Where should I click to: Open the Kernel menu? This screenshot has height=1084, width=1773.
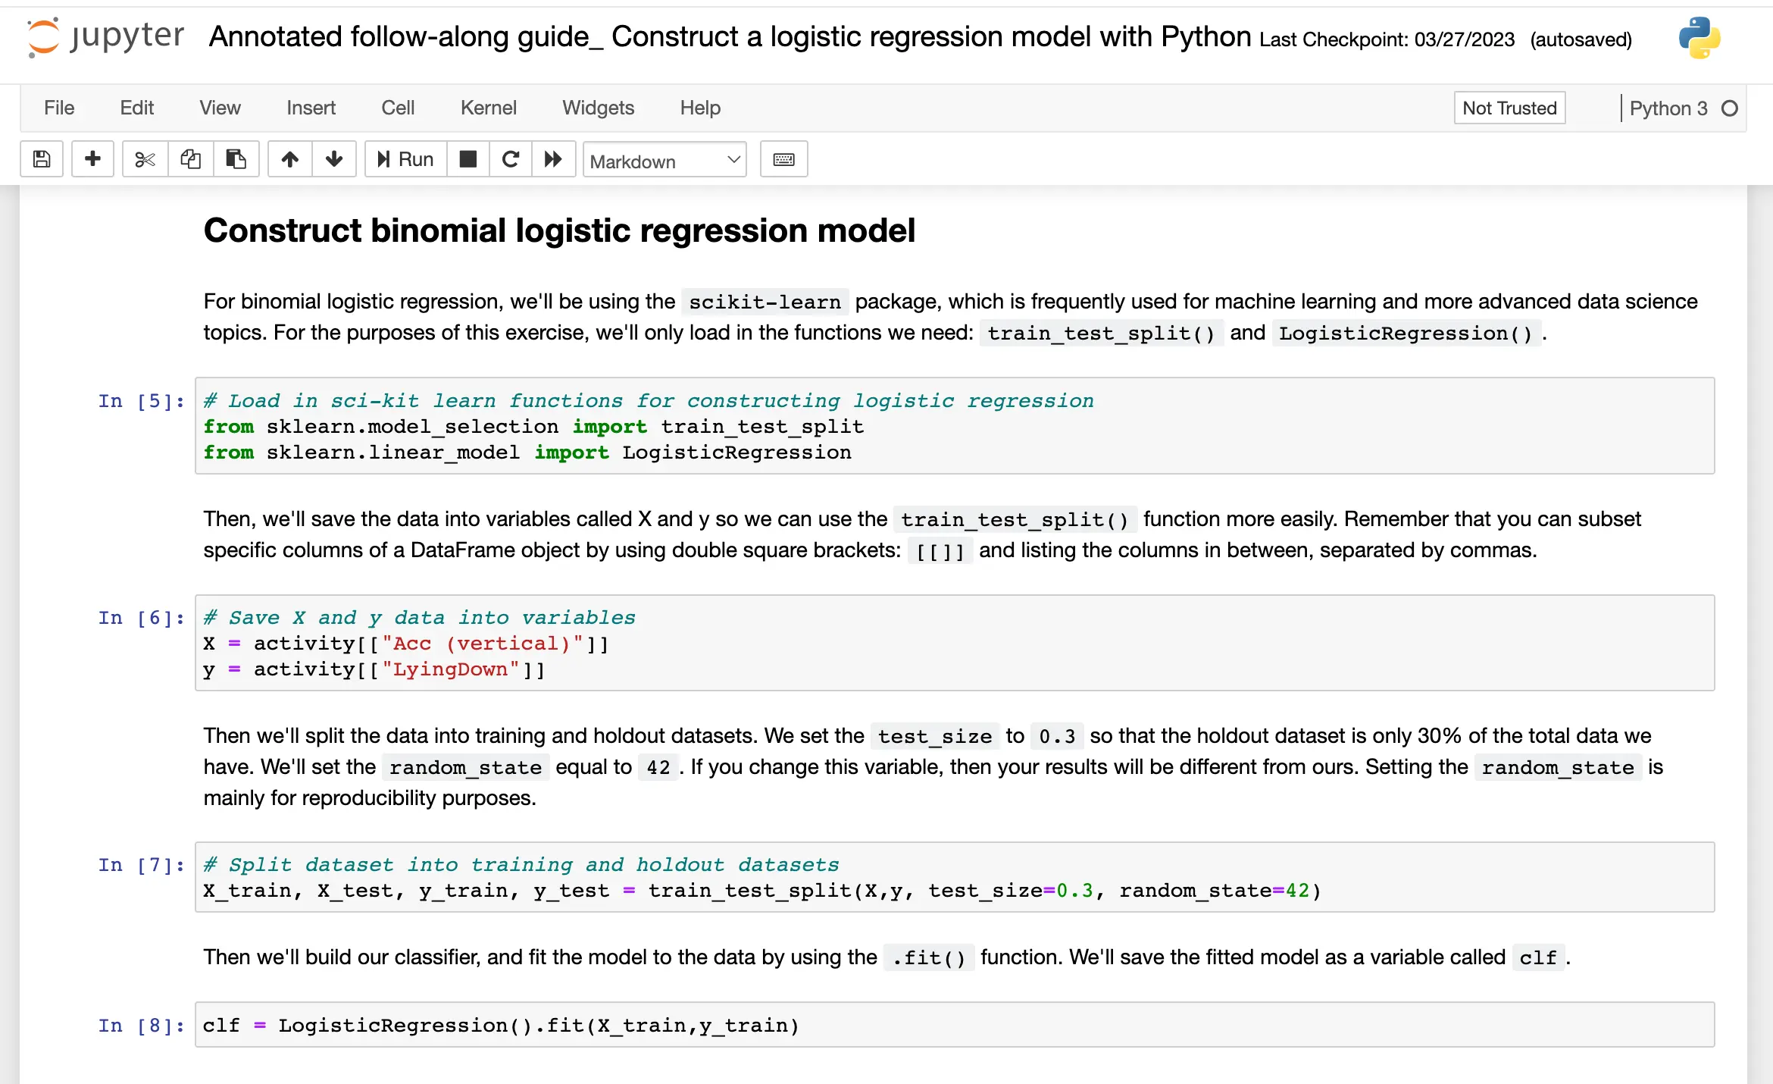click(x=488, y=108)
